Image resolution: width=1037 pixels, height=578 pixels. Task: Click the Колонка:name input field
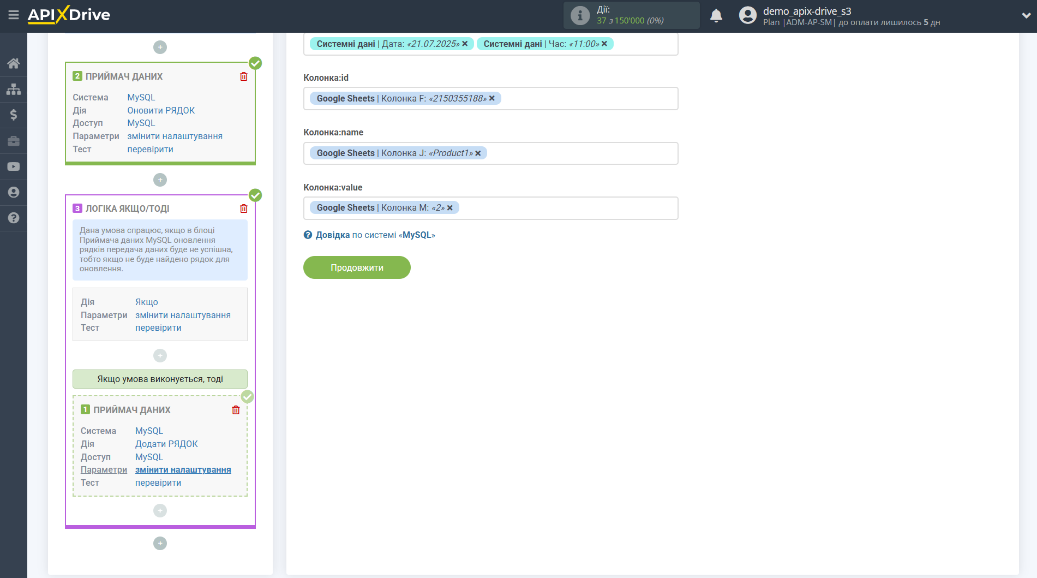point(490,153)
